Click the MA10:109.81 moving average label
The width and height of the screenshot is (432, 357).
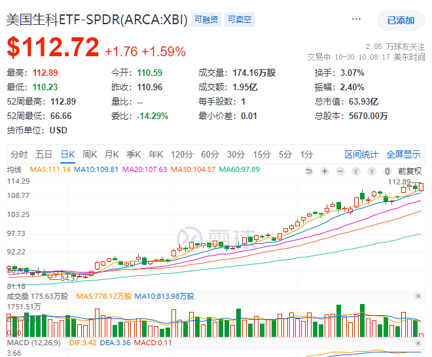pyautogui.click(x=96, y=169)
